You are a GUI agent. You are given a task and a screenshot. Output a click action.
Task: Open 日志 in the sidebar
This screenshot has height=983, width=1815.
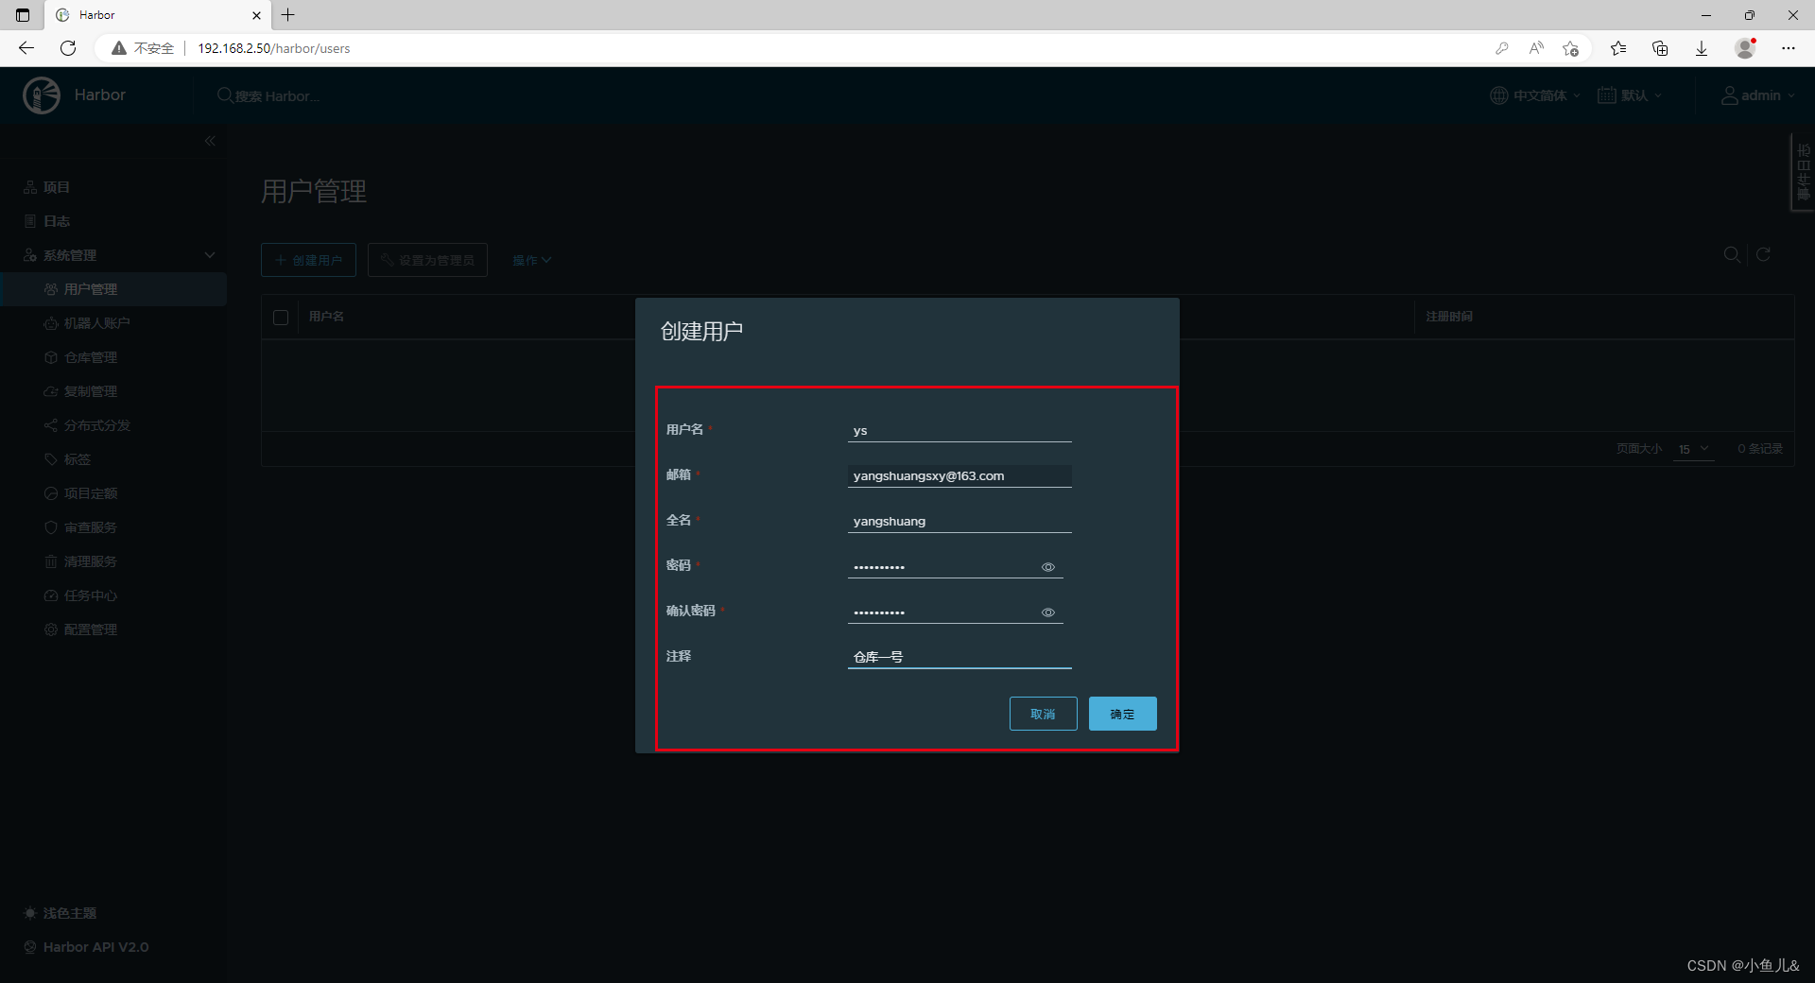pyautogui.click(x=57, y=221)
